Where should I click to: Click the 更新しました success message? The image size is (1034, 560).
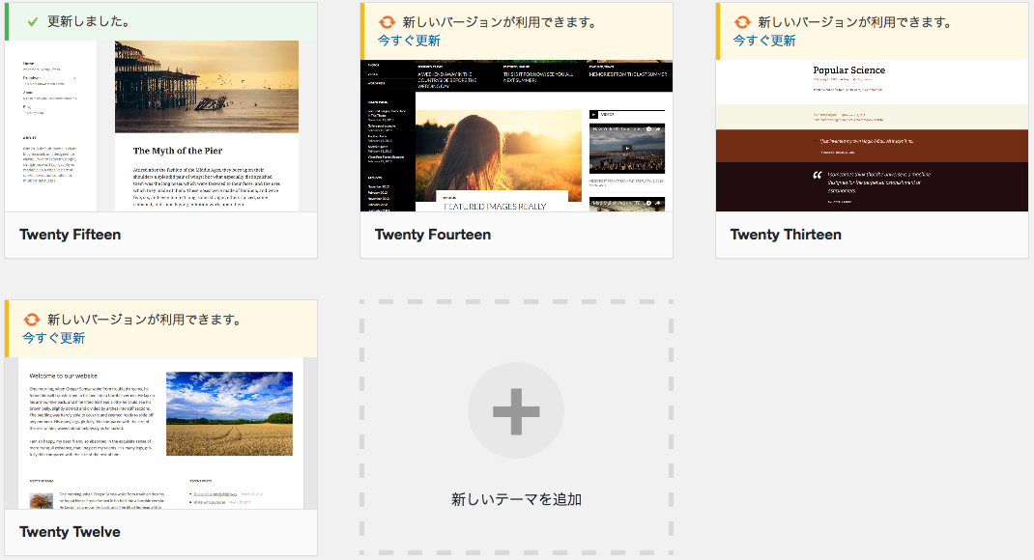88,22
